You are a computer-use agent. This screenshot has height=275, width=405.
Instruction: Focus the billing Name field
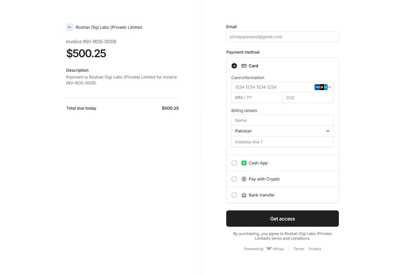(x=283, y=120)
